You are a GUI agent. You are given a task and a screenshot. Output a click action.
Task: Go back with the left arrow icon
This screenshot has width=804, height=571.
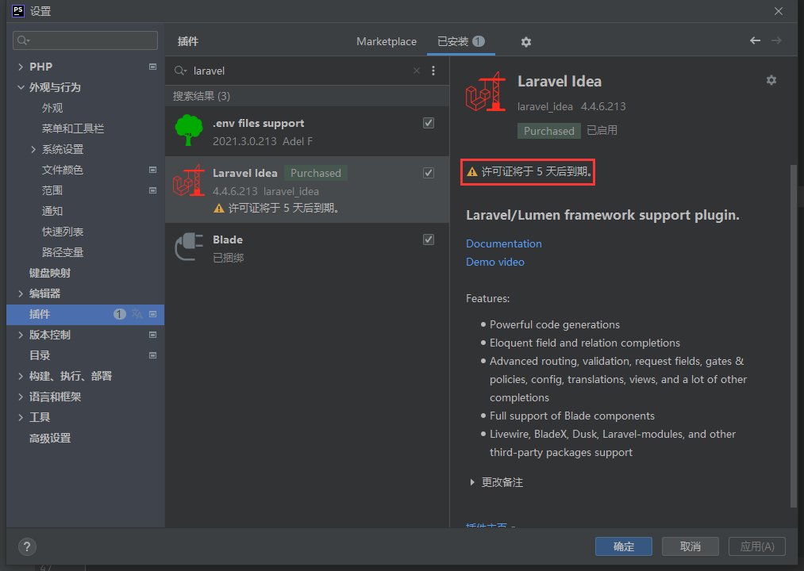(x=755, y=40)
